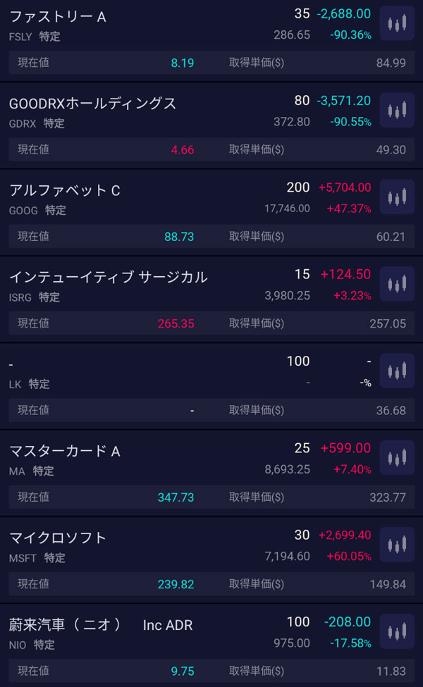The width and height of the screenshot is (423, 687).
Task: Open the candlestick chart for MA
Action: pos(397,457)
